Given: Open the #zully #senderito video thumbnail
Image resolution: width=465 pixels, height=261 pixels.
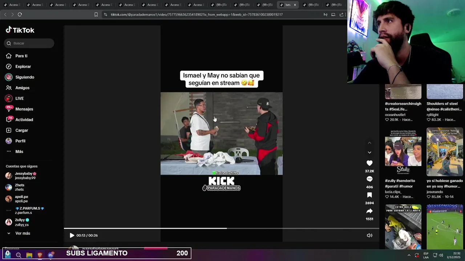Looking at the screenshot, I should click(403, 151).
